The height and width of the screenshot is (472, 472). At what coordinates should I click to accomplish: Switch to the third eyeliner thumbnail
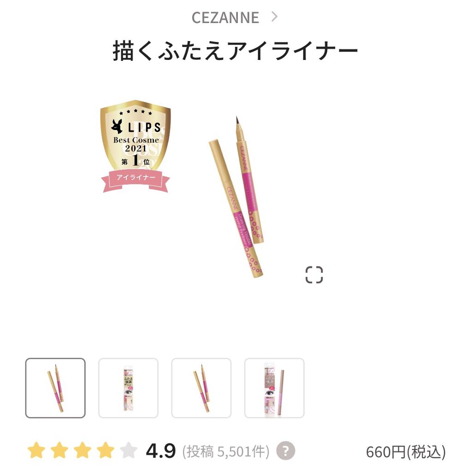coord(201,388)
